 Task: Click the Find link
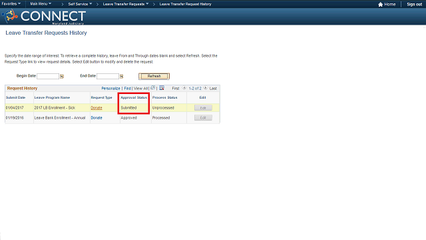pos(127,89)
